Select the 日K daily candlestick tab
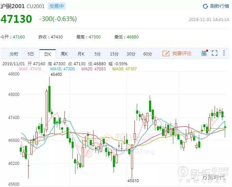Viewport: 232px width, 187px height. [x=47, y=54]
